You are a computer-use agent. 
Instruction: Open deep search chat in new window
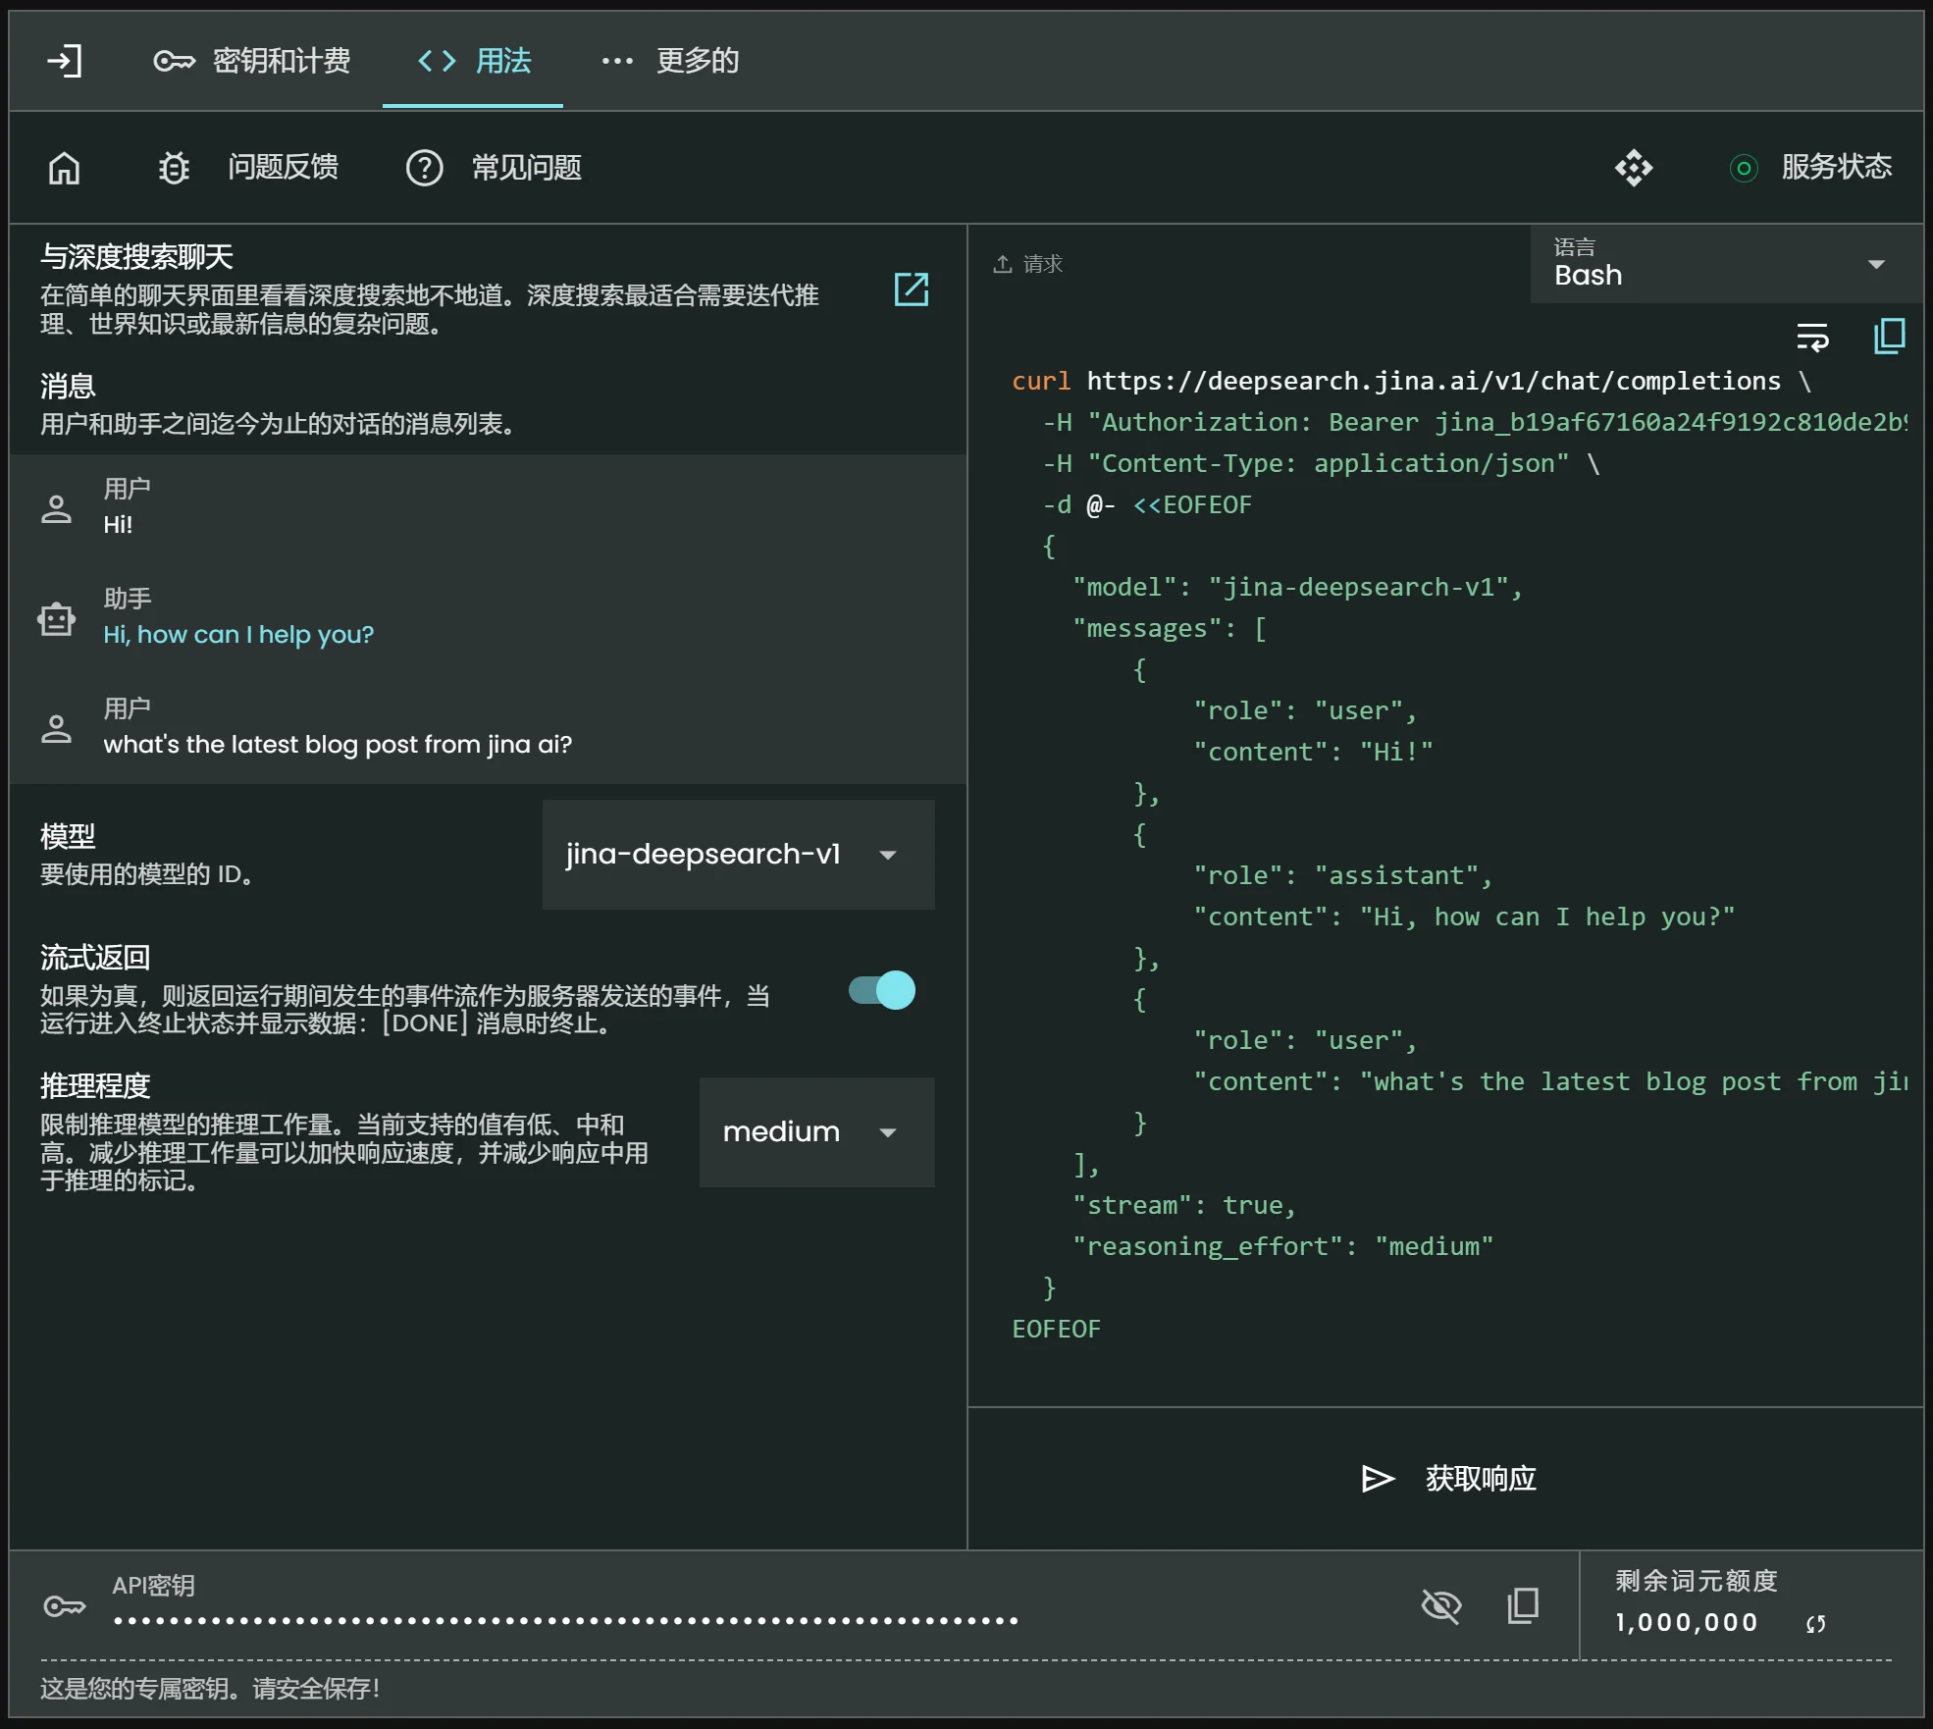tap(912, 289)
